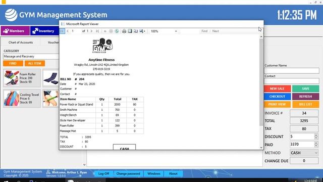Viewport: 323px width, 182px height.
Task: Select Chart of Accounts tab
Action: click(x=21, y=42)
